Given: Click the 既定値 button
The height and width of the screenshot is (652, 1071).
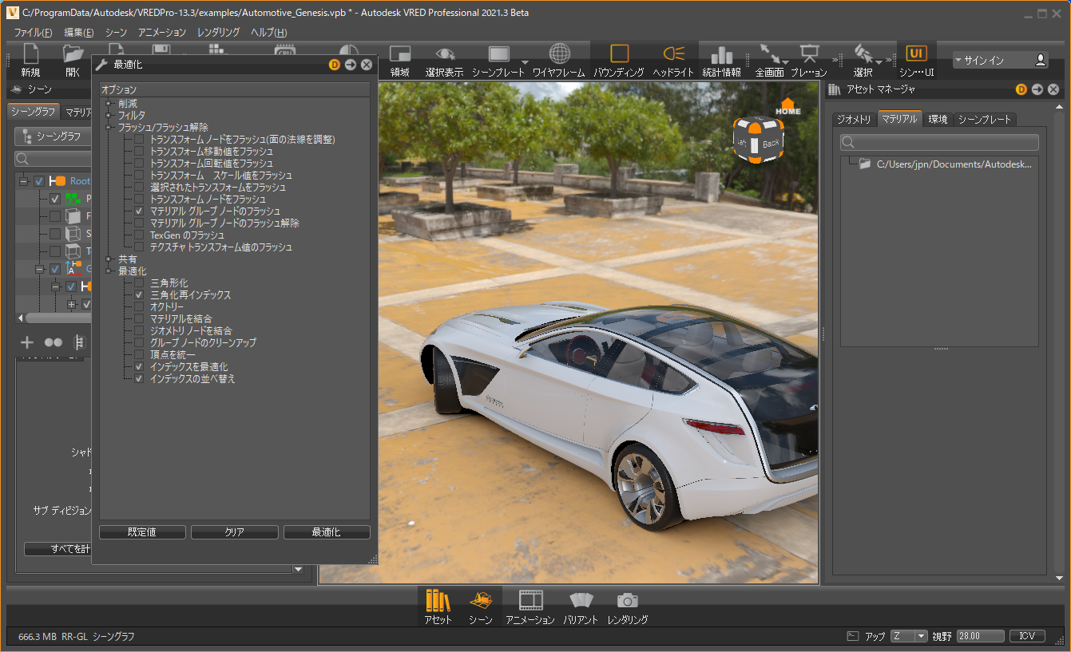Looking at the screenshot, I should coord(143,532).
